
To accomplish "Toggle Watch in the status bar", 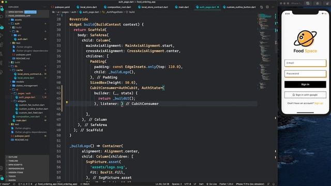I will (85, 184).
